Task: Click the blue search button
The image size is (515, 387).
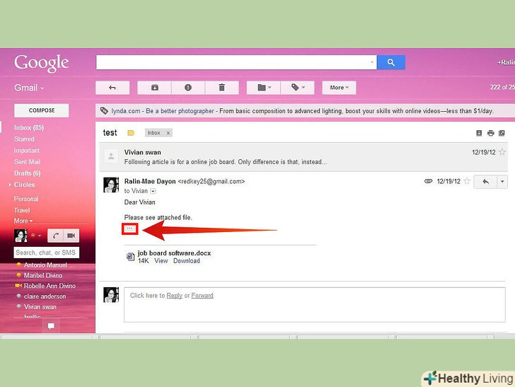Action: [390, 62]
